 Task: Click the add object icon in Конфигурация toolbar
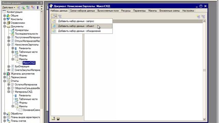(18, 8)
